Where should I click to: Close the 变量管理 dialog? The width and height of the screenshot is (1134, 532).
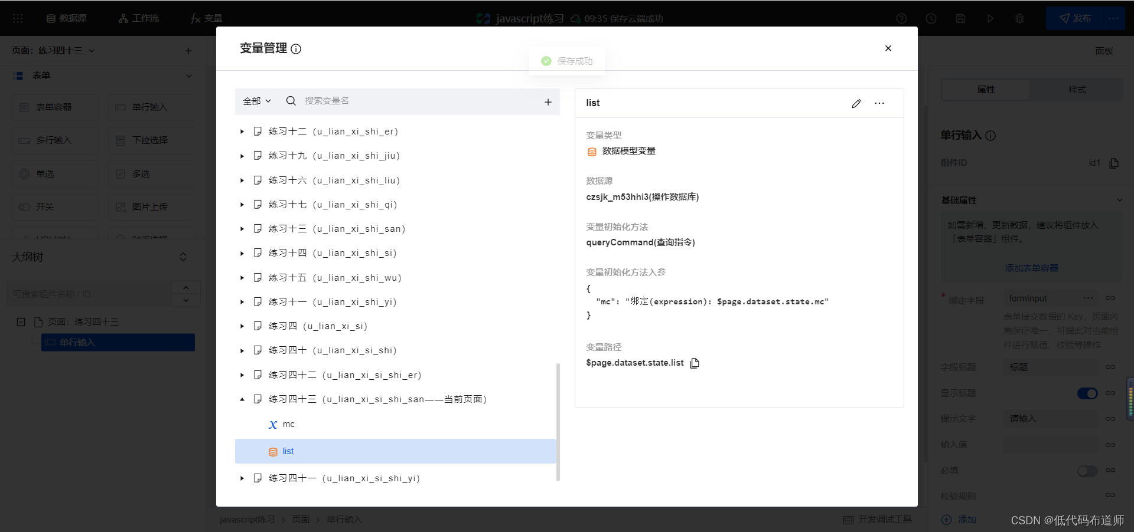[888, 48]
